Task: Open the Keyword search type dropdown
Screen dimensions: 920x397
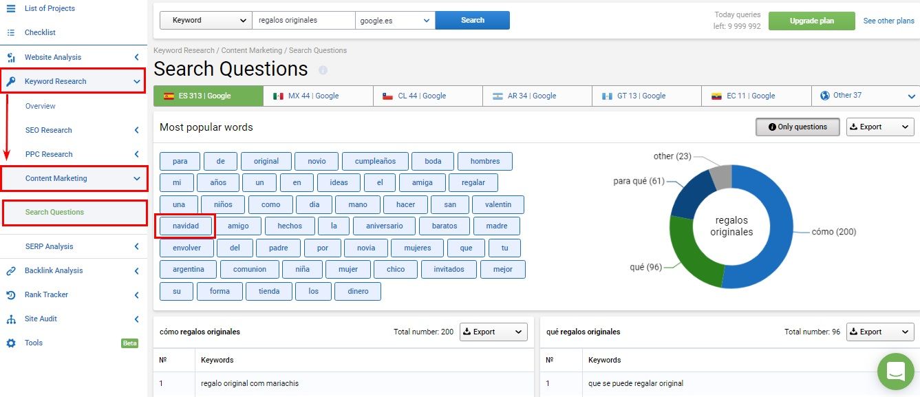Action: (206, 21)
